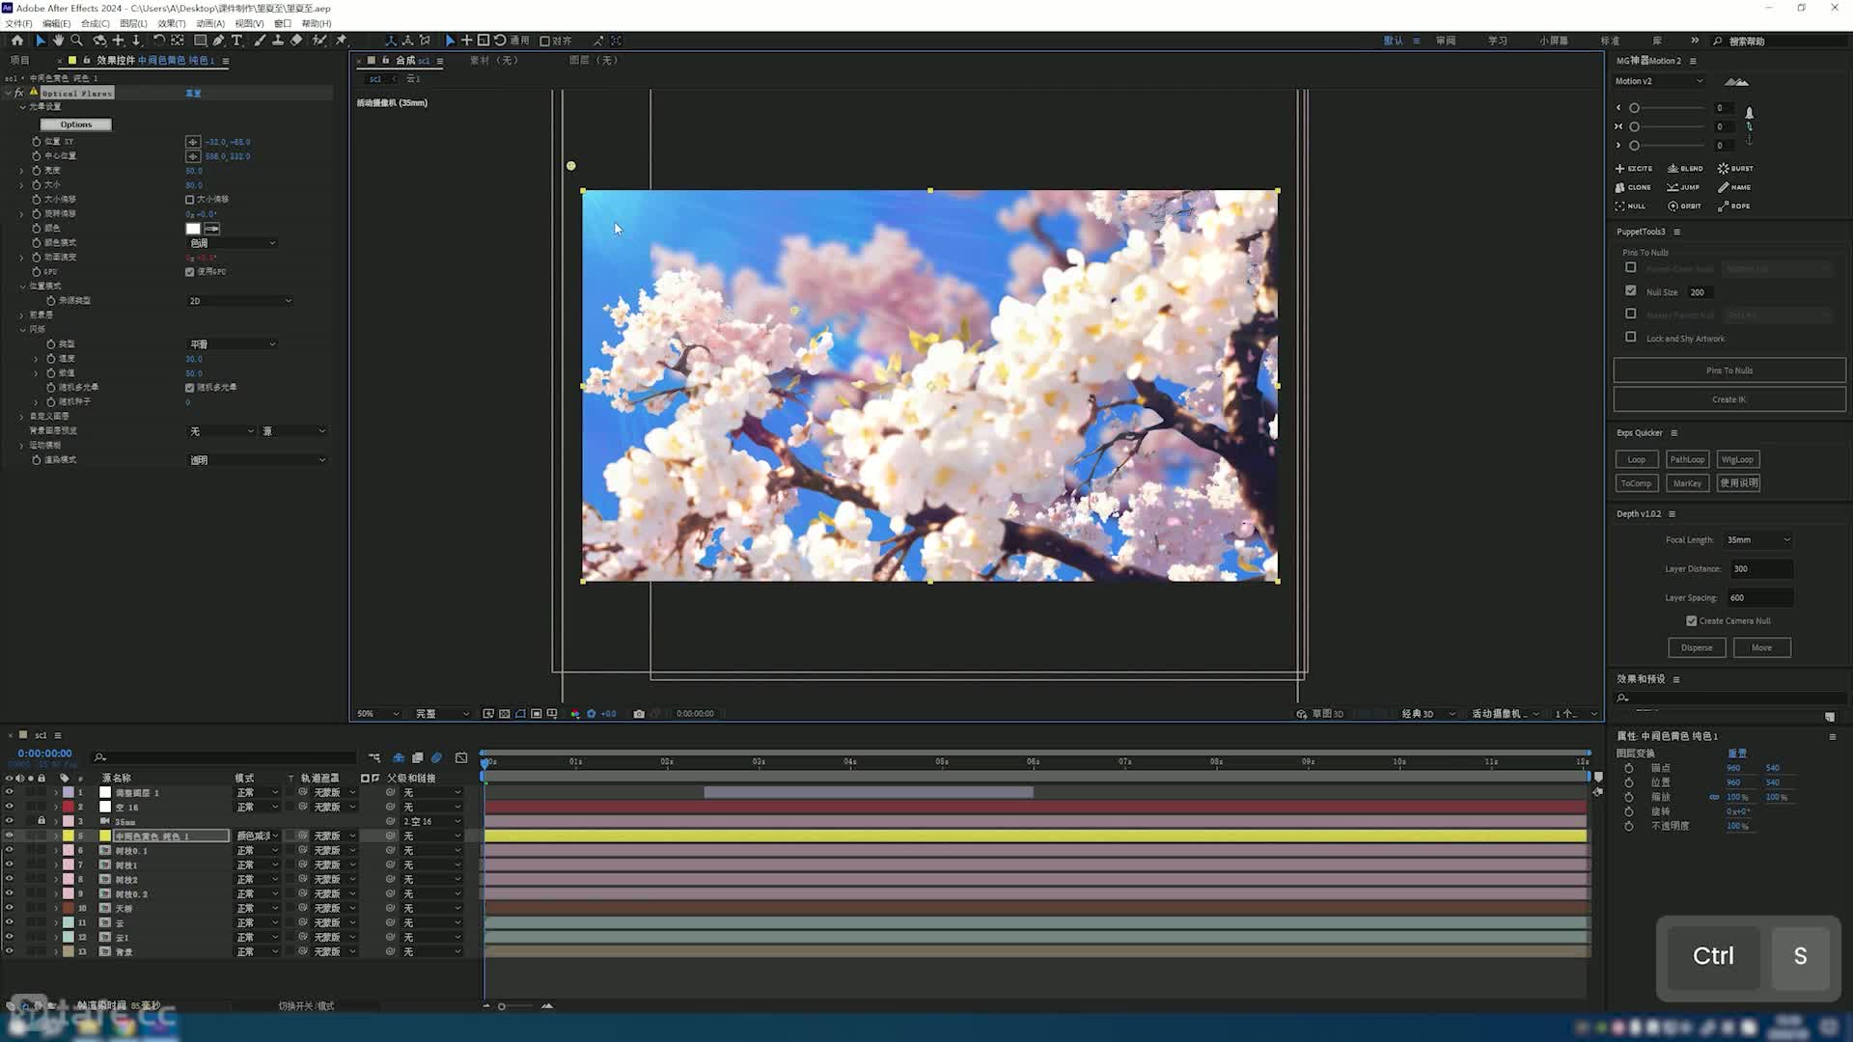Click the snapshot camera icon in viewer
The height and width of the screenshot is (1042, 1853).
(x=639, y=714)
